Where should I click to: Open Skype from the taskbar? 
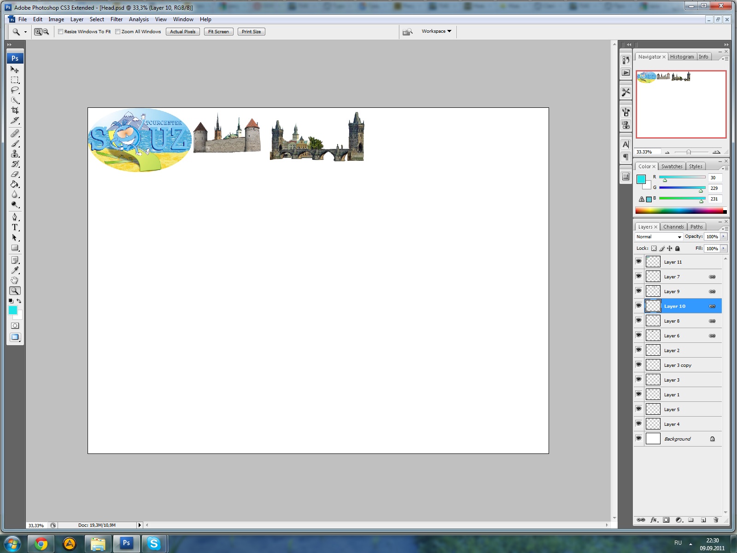[154, 544]
